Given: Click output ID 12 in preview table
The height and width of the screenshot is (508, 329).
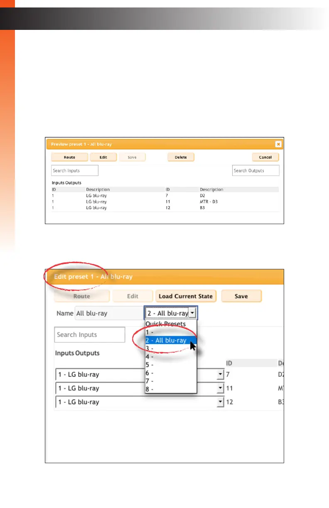Looking at the screenshot, I should 168,208.
